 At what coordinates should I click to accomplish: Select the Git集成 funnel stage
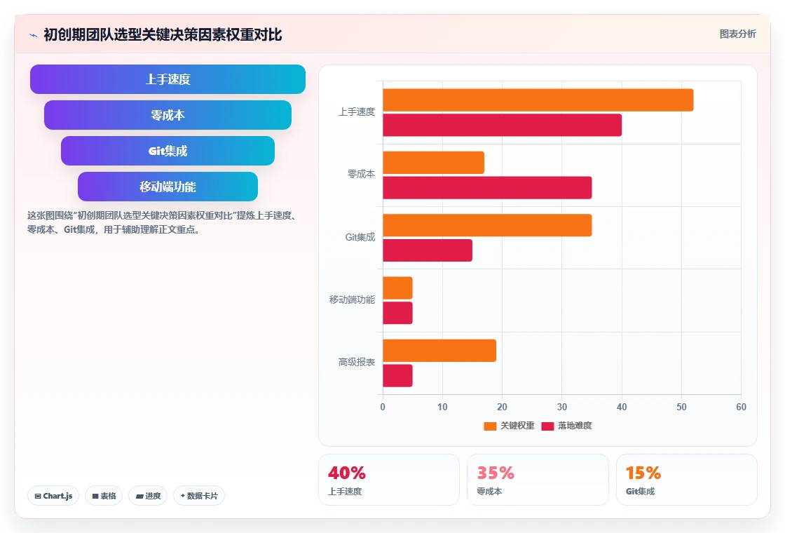[168, 151]
